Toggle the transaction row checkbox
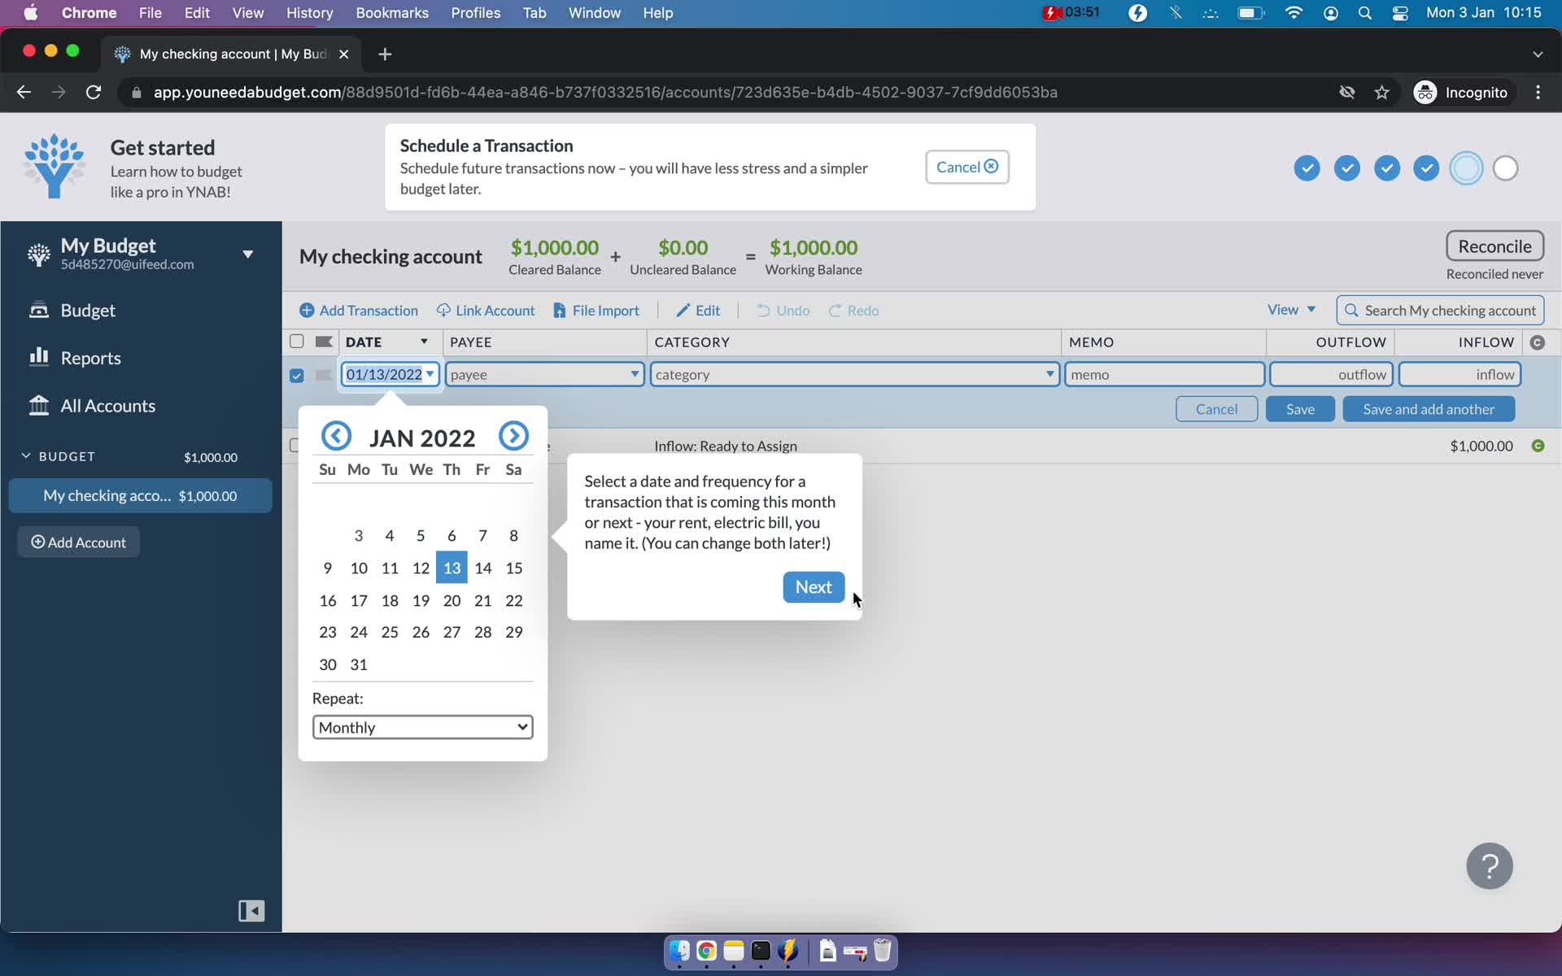Screen dimensions: 1562x976 click(296, 374)
